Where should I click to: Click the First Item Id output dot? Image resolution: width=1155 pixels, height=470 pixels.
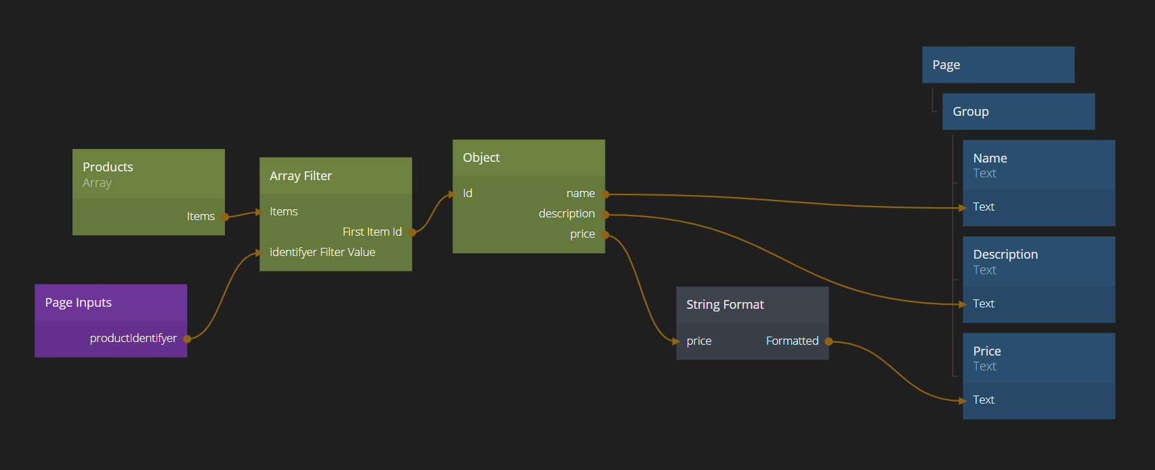point(412,232)
